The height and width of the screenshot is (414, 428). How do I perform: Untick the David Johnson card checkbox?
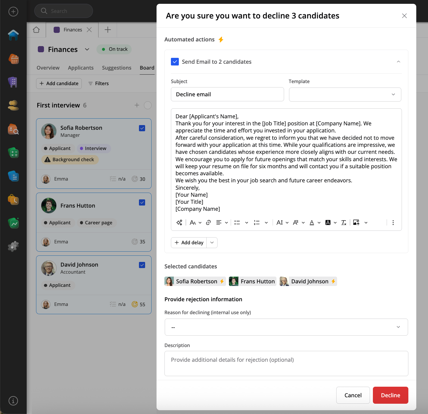142,265
